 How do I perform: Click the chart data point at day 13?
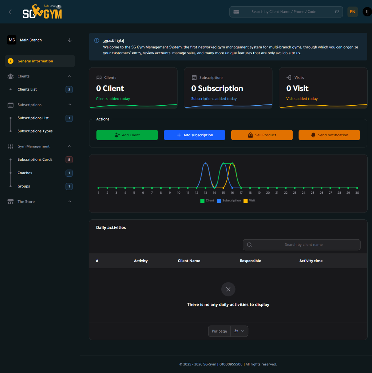205,164
